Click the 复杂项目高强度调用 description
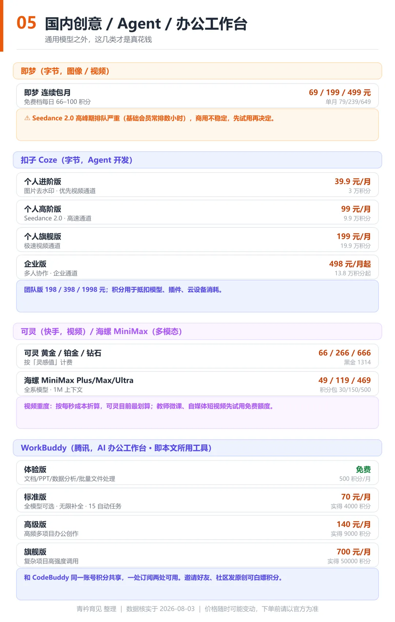The height and width of the screenshot is (622, 395). [51, 561]
